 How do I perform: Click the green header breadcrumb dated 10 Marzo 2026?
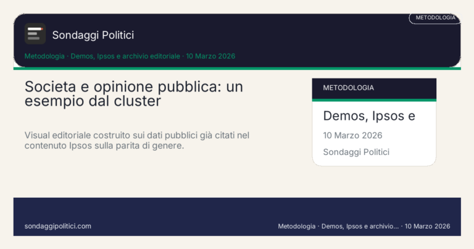tap(130, 56)
